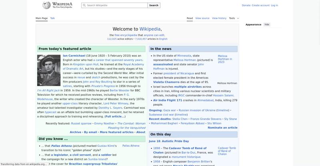320x166 pixels.
Task: Open the Bar-le-Duc link
Action: (x=188, y=152)
